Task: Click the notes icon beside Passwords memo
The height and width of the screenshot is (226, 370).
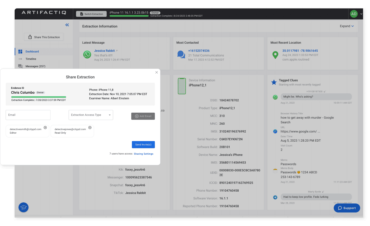Action: coord(275,171)
